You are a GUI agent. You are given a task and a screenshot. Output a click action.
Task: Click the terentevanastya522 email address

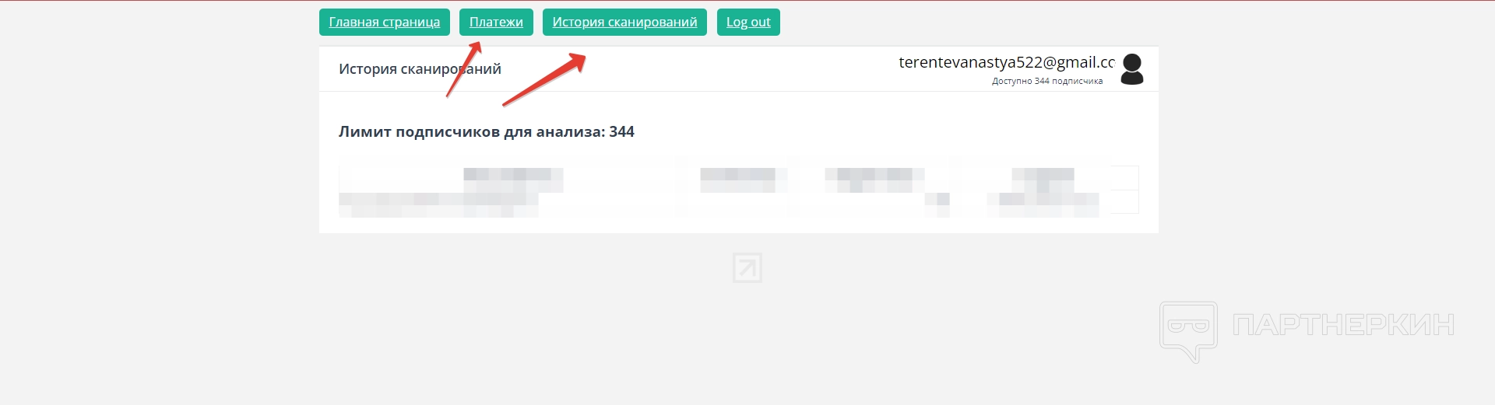[x=1007, y=62]
